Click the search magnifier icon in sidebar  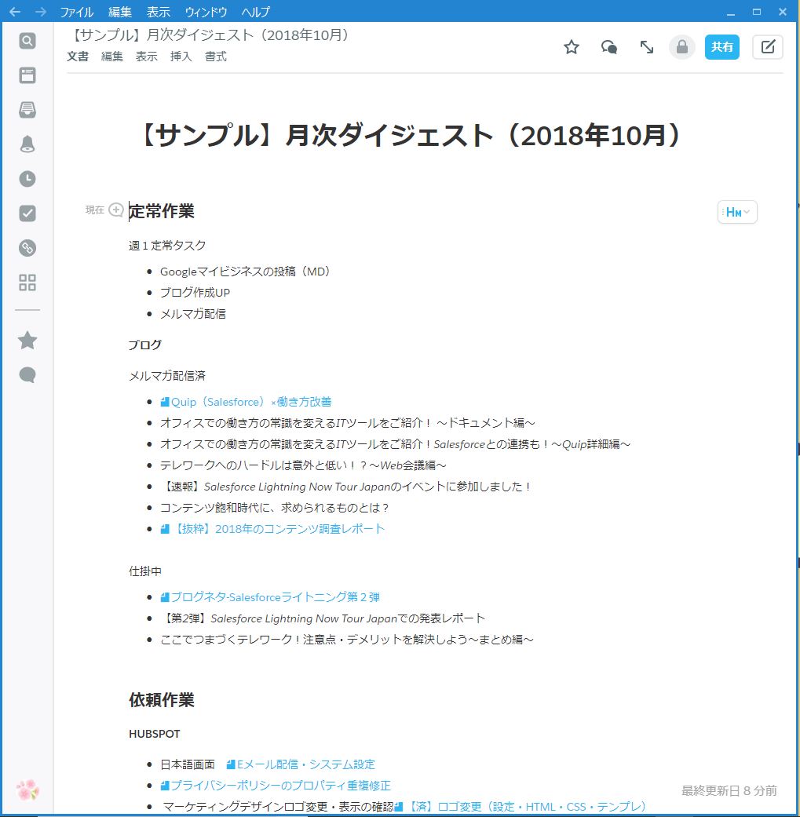(x=27, y=41)
